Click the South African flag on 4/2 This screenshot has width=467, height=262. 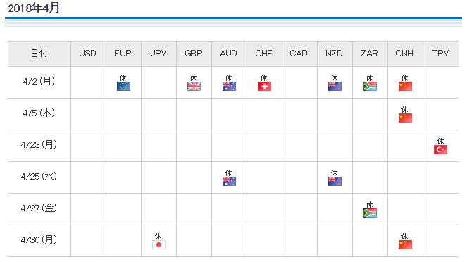pyautogui.click(x=370, y=87)
